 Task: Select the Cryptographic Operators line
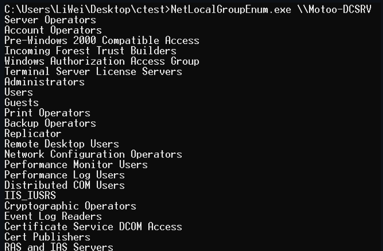70,206
